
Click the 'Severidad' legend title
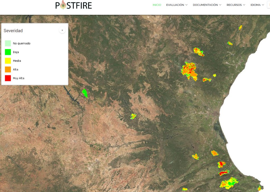[13, 31]
